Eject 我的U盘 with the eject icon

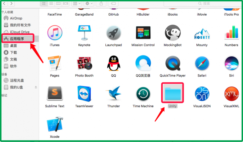pyautogui.click(x=36, y=87)
